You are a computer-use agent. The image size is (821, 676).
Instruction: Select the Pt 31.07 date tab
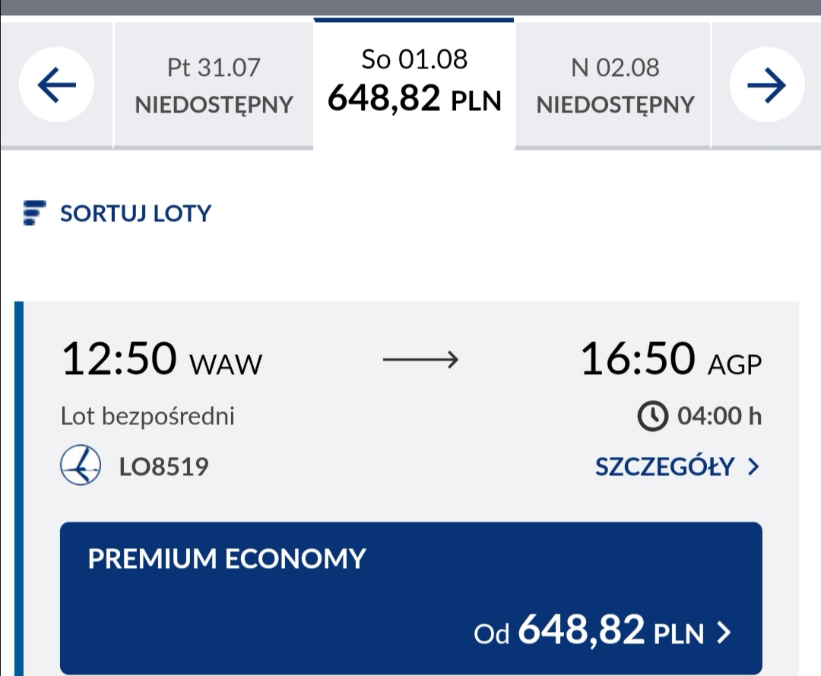pos(214,85)
